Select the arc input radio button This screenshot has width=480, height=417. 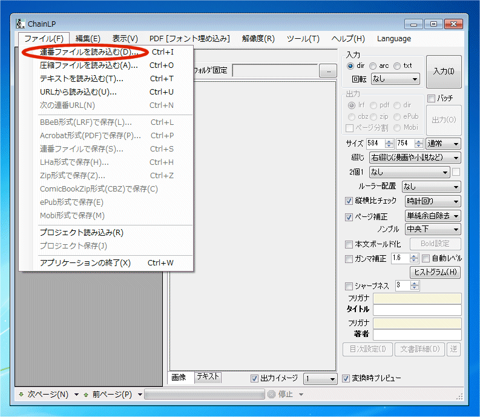point(373,66)
